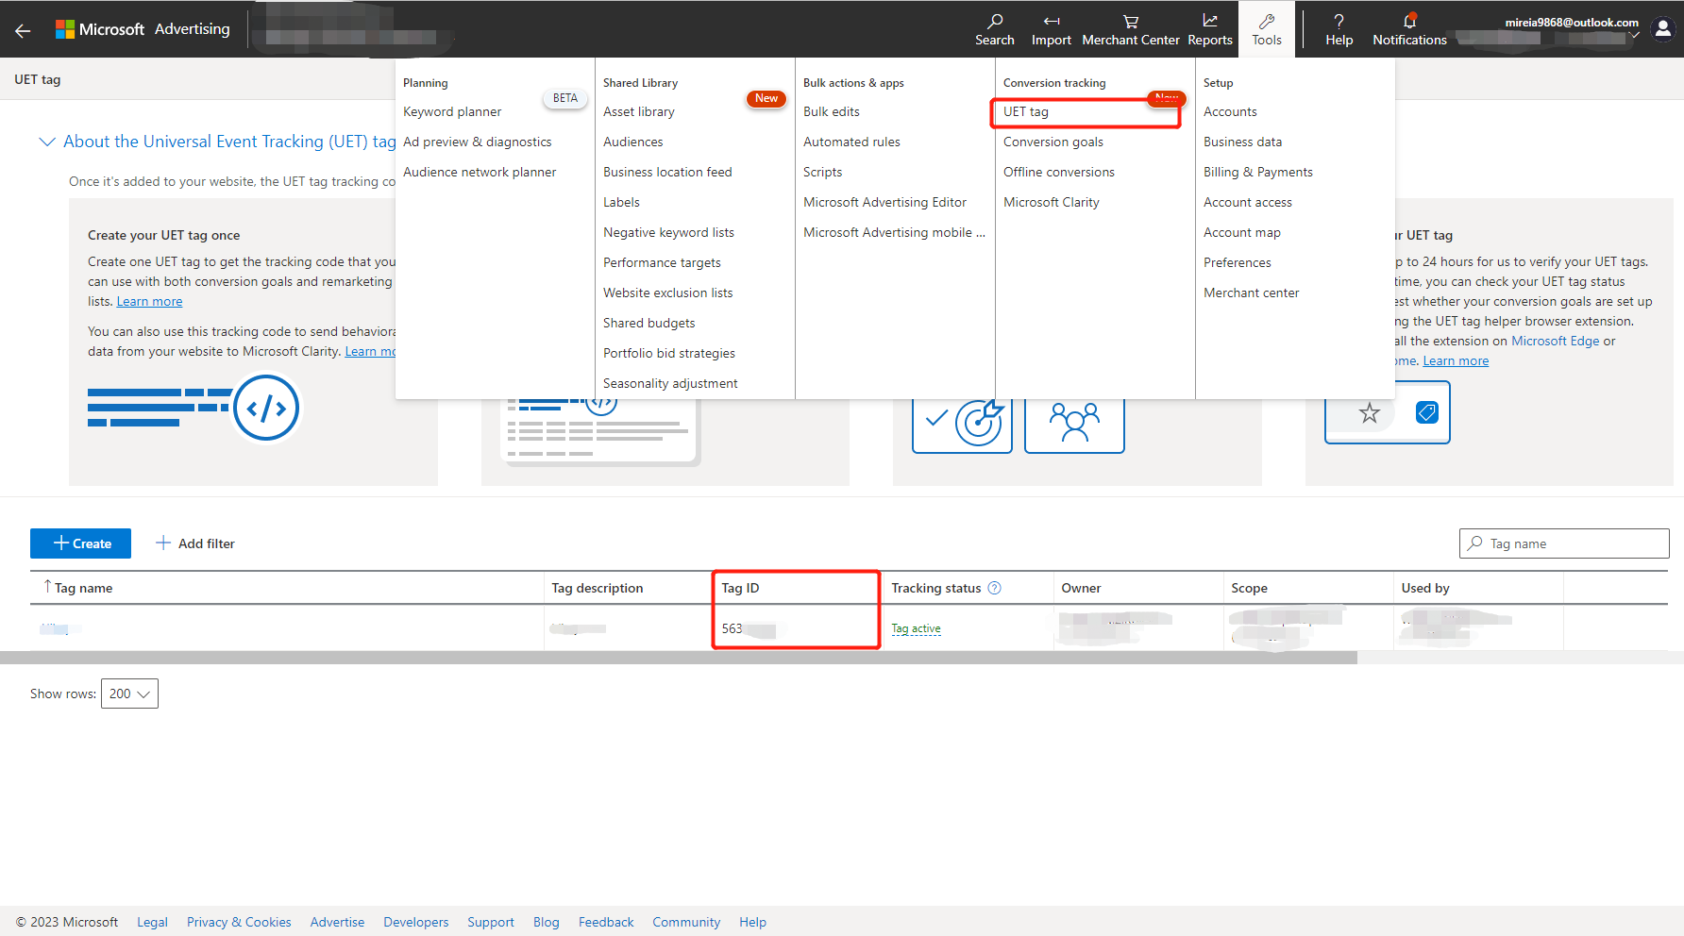
Task: Click the Tag name search field
Action: tap(1564, 543)
